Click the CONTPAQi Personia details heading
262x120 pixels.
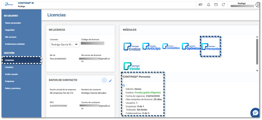pos(137,77)
